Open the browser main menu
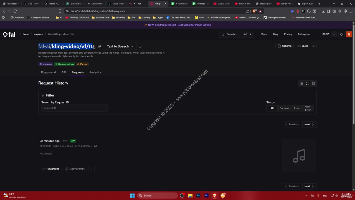 tap(351, 11)
